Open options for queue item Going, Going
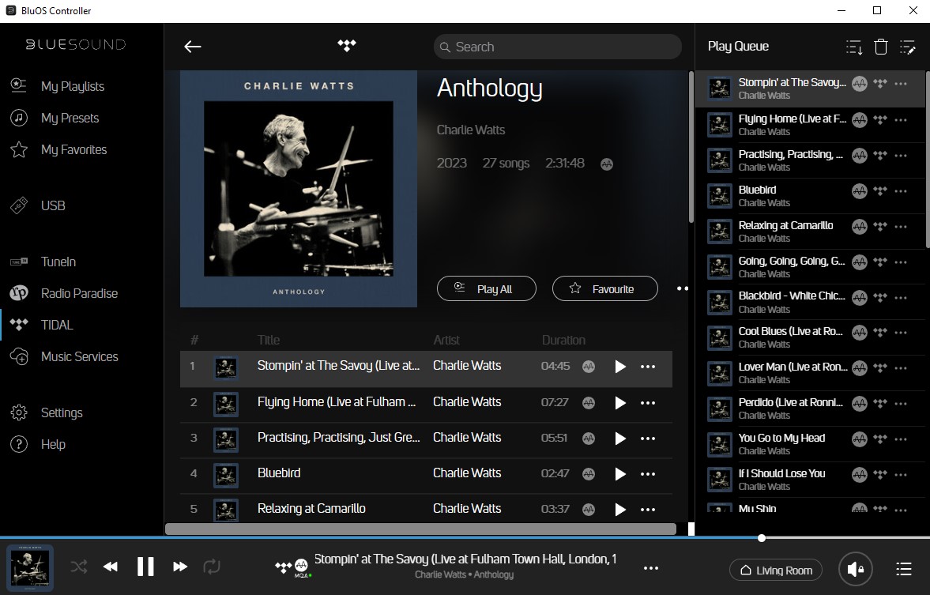Screen dimensions: 930x595 pos(900,262)
